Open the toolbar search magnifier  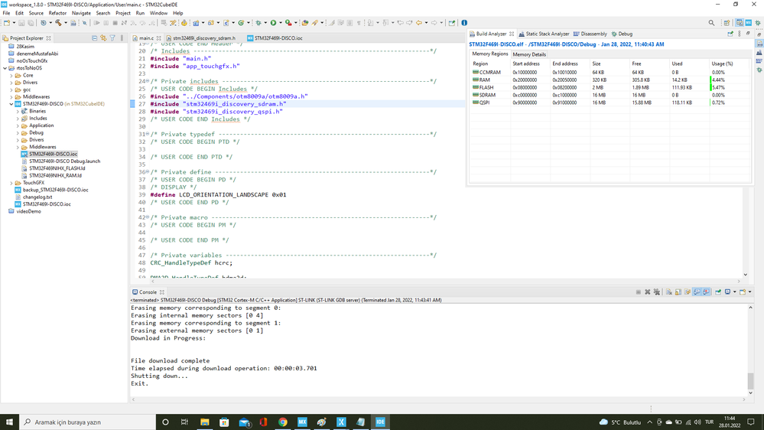click(x=711, y=23)
